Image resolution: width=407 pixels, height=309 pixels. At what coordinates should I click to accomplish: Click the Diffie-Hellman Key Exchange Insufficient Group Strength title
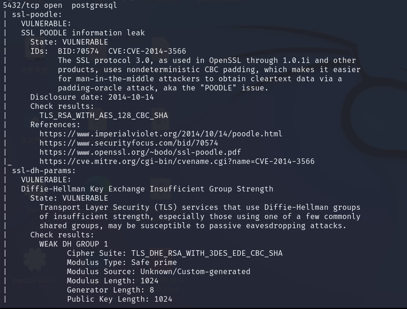tap(147, 189)
